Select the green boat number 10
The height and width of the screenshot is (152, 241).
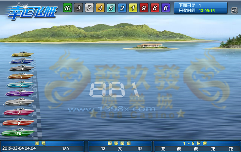pyautogui.click(x=17, y=132)
